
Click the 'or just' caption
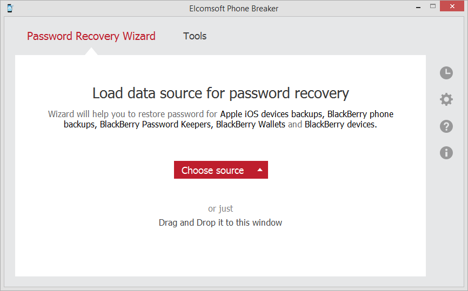[220, 209]
